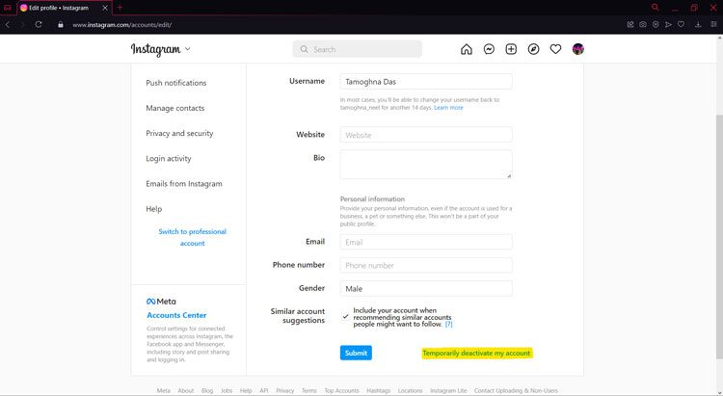Open the Gender selection field
The image size is (723, 396).
click(426, 289)
